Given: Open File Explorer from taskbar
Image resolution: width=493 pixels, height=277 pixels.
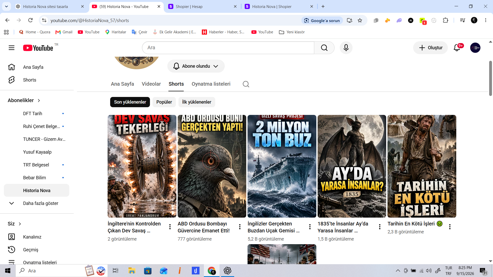Looking at the screenshot, I should pos(132,271).
